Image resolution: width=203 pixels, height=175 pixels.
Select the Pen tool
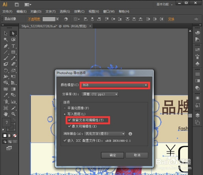6,46
